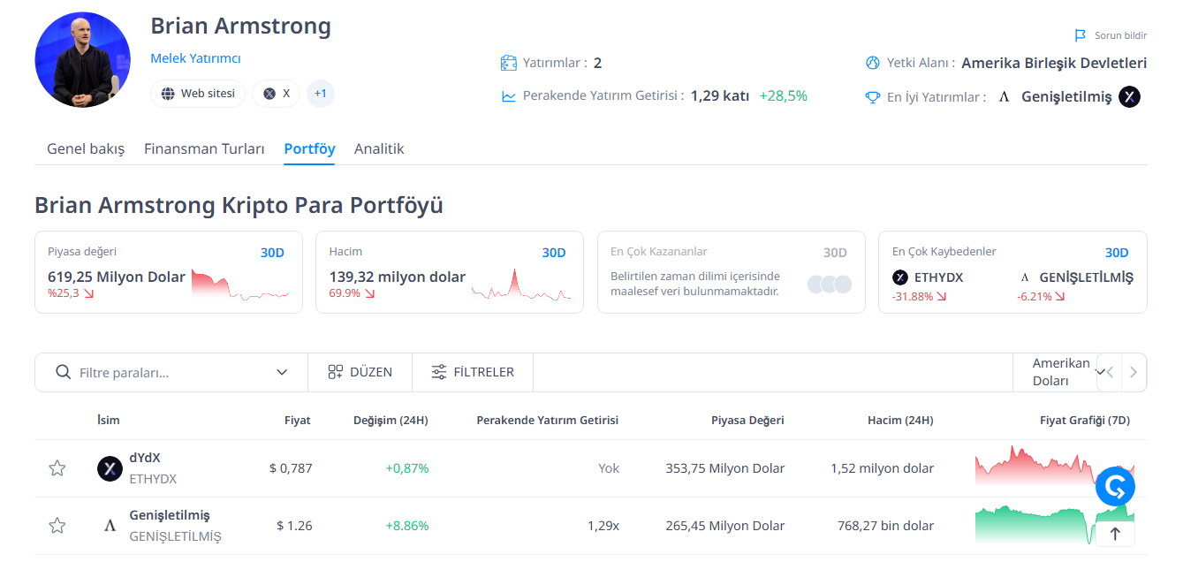The image size is (1183, 562).
Task: Open the dYdX coin name link
Action: click(145, 458)
